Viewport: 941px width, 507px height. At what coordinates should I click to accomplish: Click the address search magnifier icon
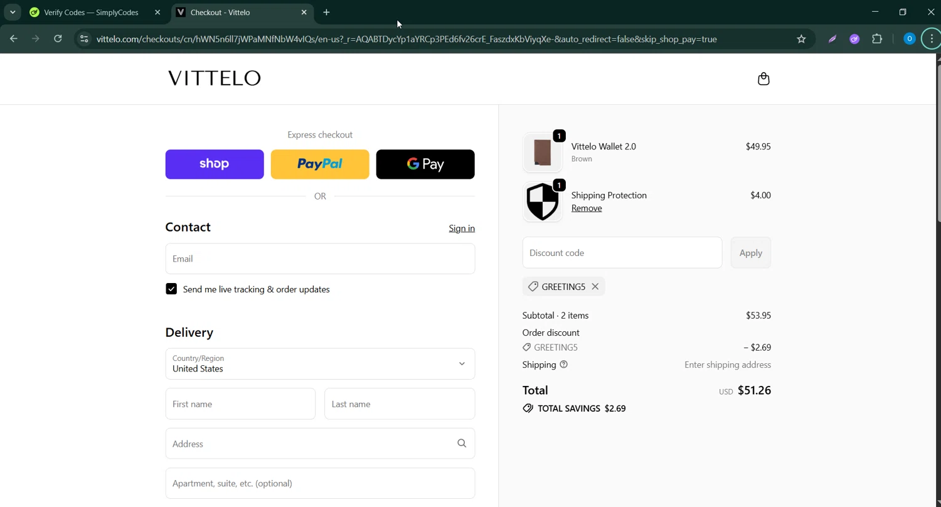462,444
